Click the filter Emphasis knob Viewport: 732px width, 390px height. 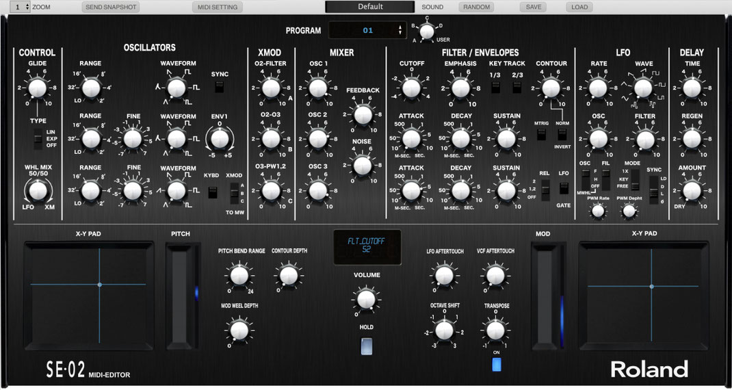pyautogui.click(x=460, y=88)
